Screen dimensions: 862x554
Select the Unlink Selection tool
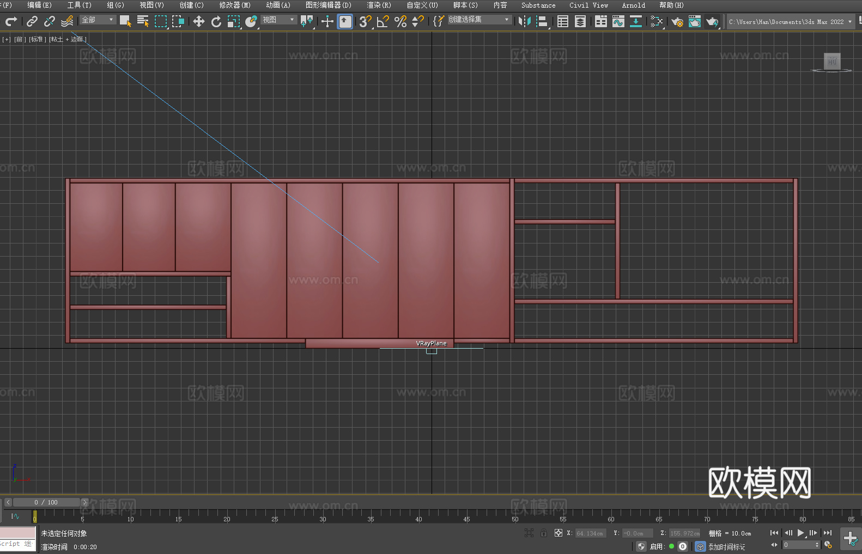click(x=50, y=21)
